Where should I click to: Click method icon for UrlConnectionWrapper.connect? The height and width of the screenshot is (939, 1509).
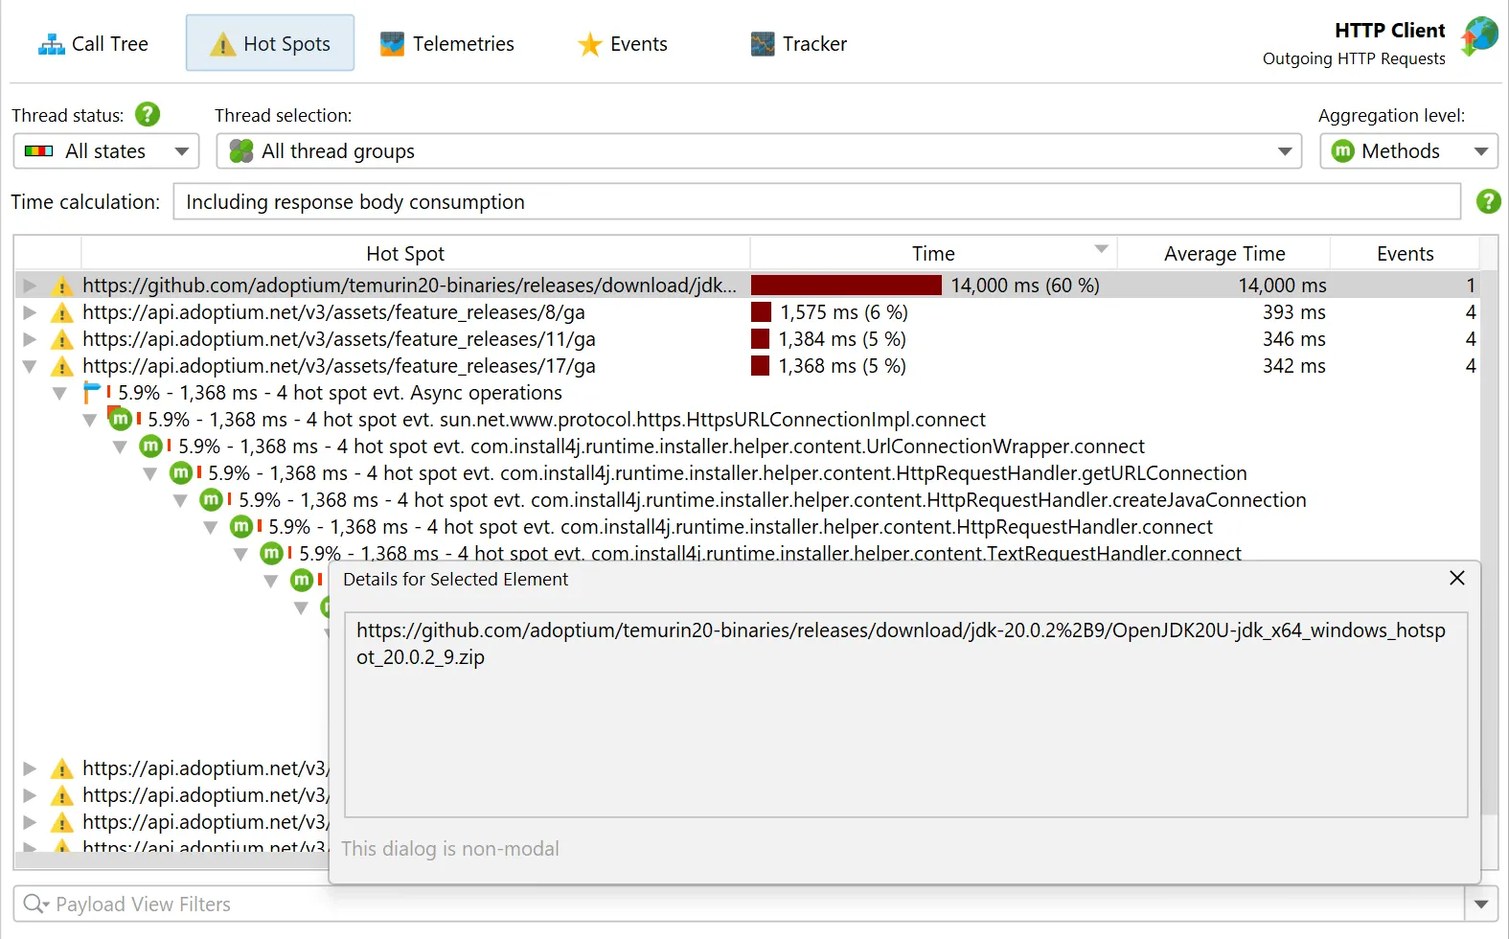150,447
